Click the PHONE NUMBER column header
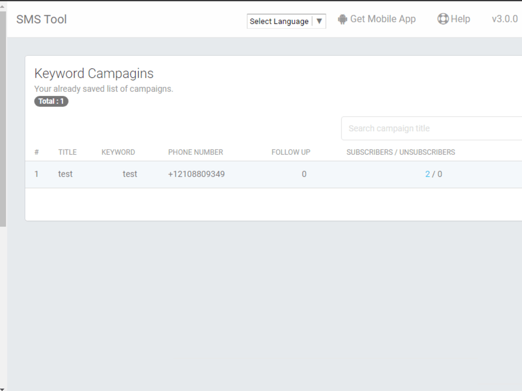The width and height of the screenshot is (522, 391). (196, 152)
